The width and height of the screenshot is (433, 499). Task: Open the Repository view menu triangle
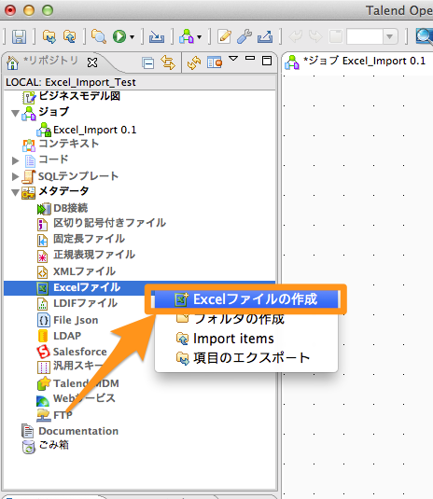(x=233, y=59)
